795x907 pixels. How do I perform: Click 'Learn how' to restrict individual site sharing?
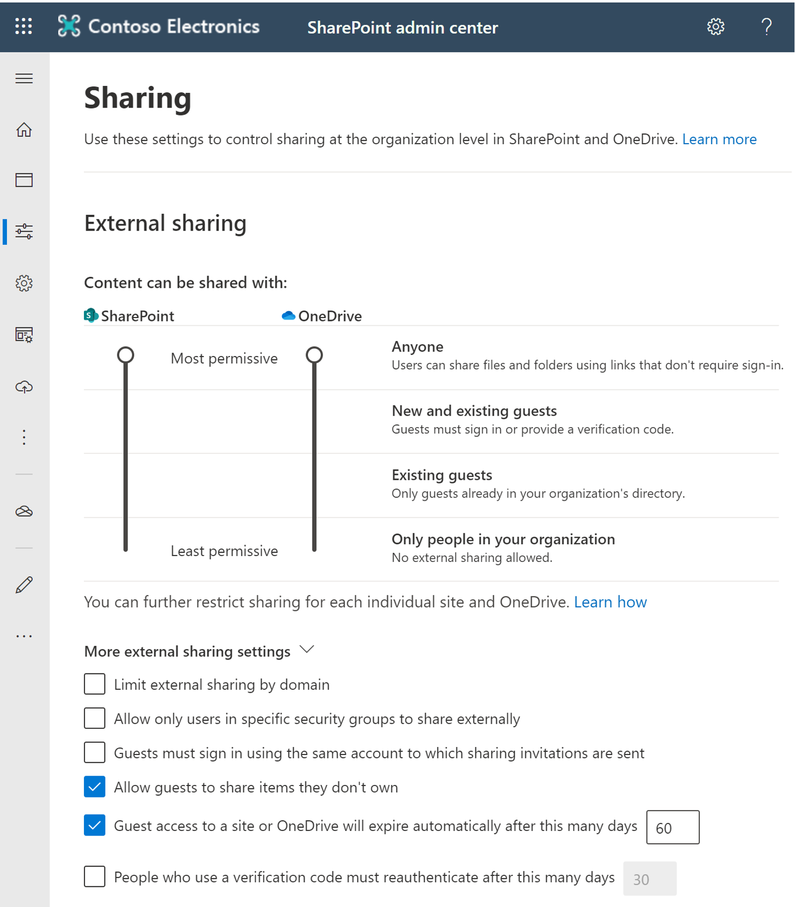[610, 602]
